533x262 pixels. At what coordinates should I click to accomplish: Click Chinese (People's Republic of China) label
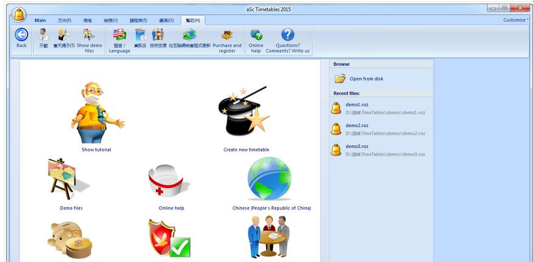click(x=272, y=208)
